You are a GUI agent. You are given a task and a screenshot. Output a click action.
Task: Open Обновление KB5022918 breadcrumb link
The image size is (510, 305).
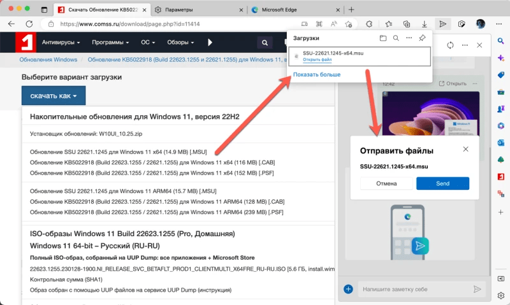click(187, 60)
